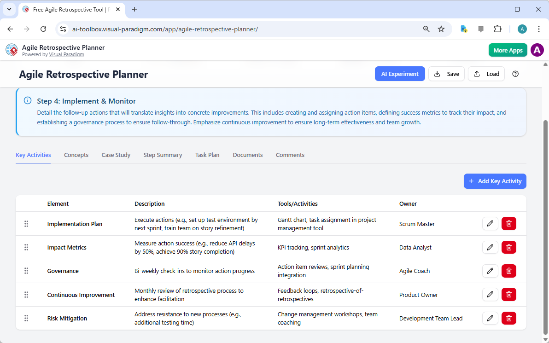Viewport: 549px width, 343px height.
Task: Click the Add Key Activity button
Action: (x=495, y=181)
